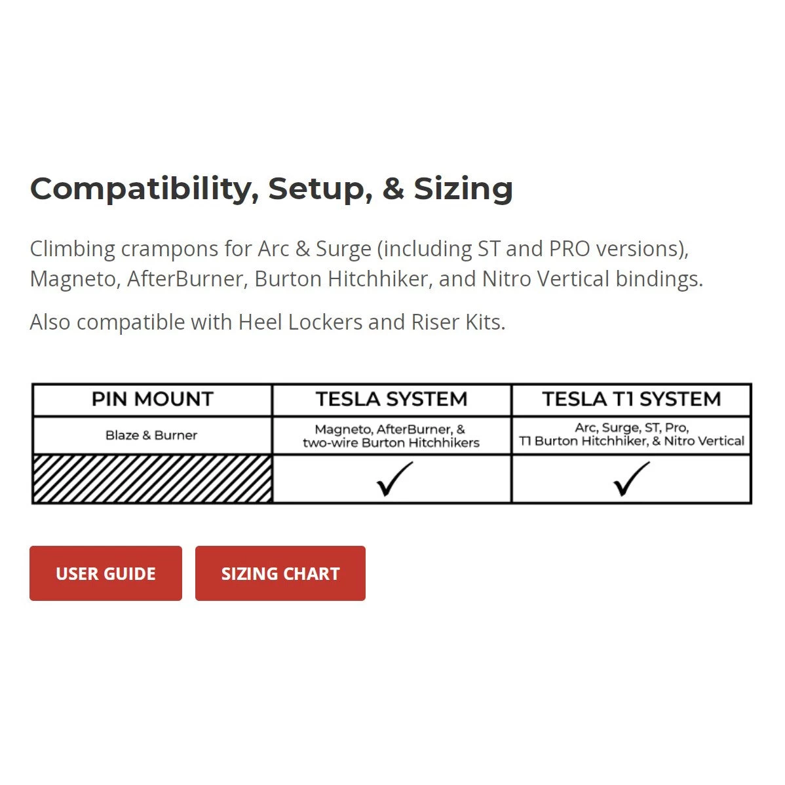Screen dimensions: 785x785
Task: Click 'Nitro Vertical bindings' in the description paragraph
Action: pos(592,279)
